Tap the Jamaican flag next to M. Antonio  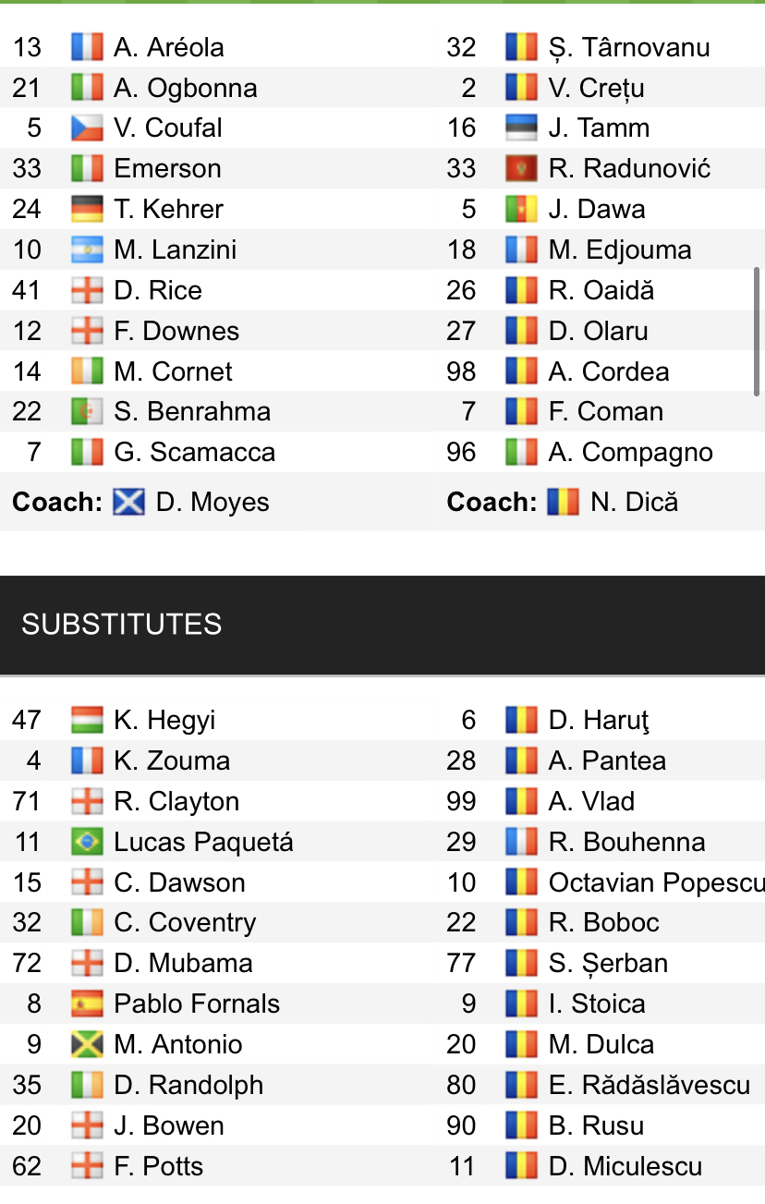tap(87, 1045)
